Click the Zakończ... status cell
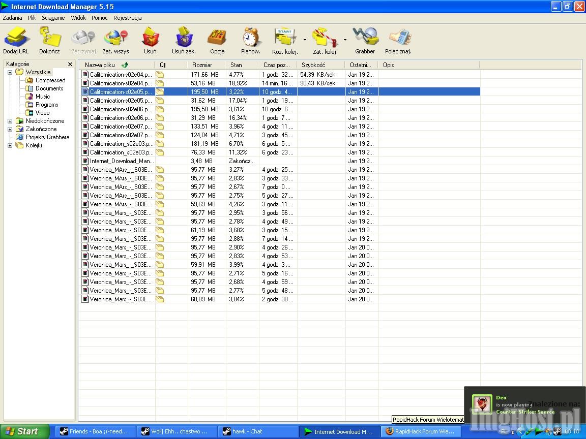586x439 pixels. click(242, 161)
